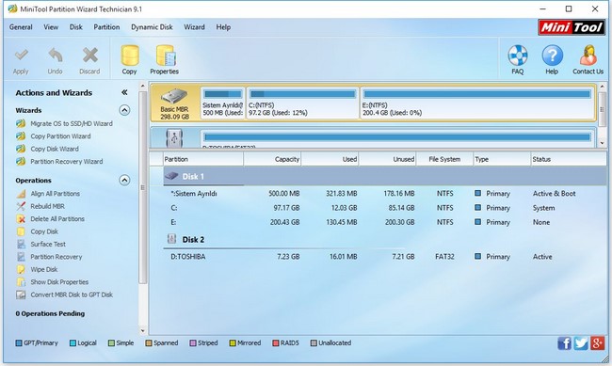This screenshot has height=366, width=612.
Task: Click the Discard X toolbar button
Action: pos(89,60)
